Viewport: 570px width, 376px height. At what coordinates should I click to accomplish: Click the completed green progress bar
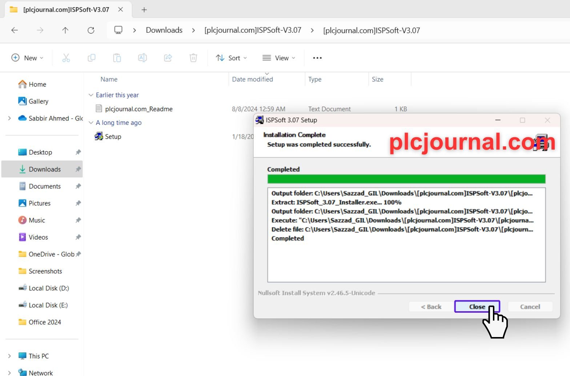(x=406, y=179)
